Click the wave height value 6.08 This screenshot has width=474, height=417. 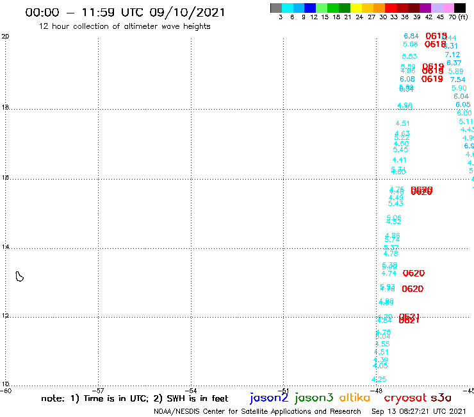click(407, 79)
